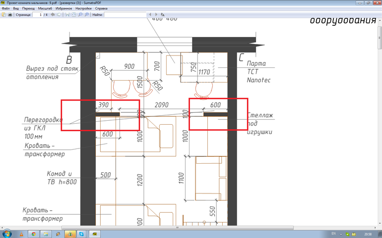382x238 pixels.
Task: Go to next page arrow
Action: tap(59, 15)
